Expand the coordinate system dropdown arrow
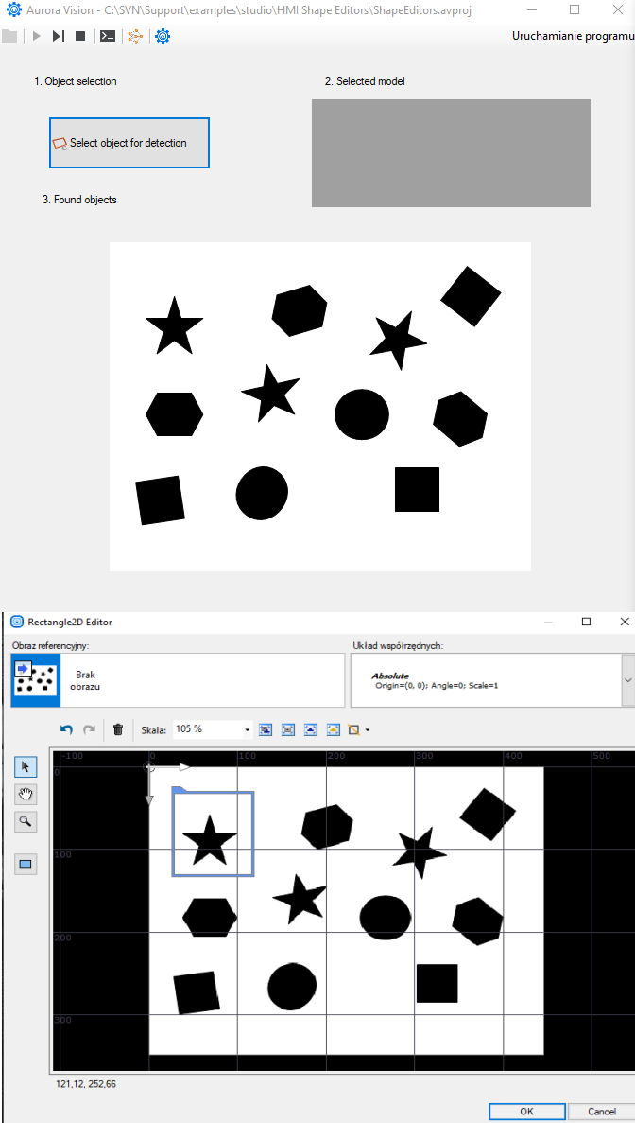 point(627,680)
